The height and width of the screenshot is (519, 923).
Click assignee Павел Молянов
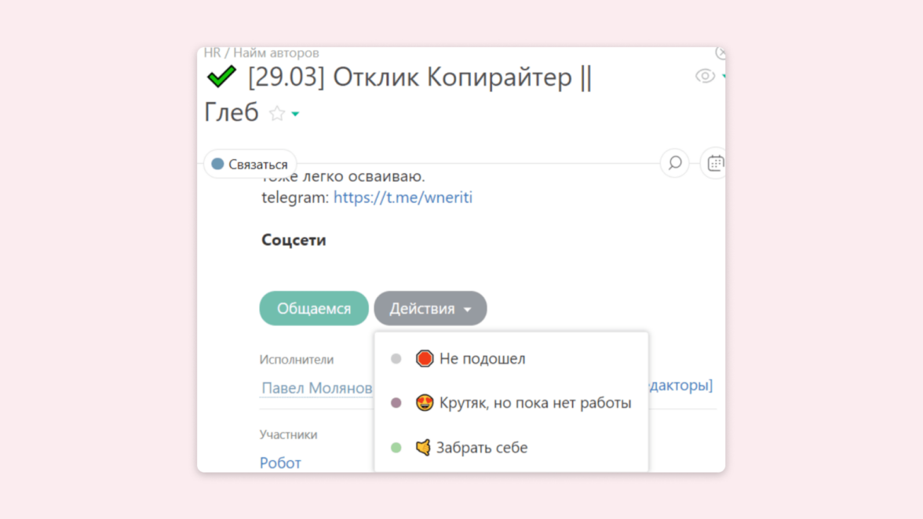tap(316, 388)
